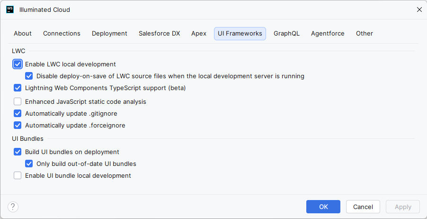427x219 pixels.
Task: Open the Connections tab
Action: [62, 34]
